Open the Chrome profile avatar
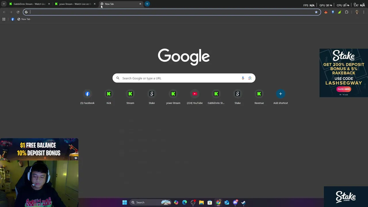The height and width of the screenshot is (207, 368). (357, 12)
